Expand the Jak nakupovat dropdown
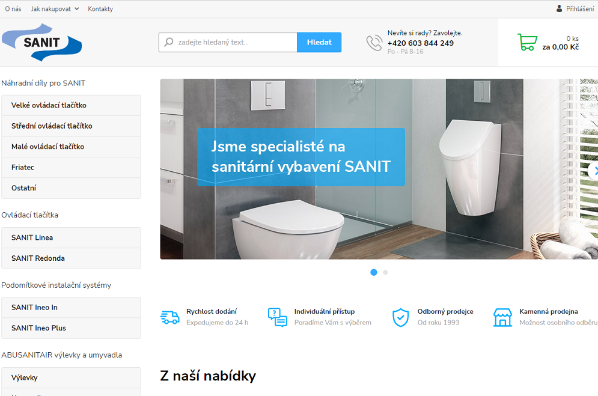The image size is (598, 396). pyautogui.click(x=55, y=9)
